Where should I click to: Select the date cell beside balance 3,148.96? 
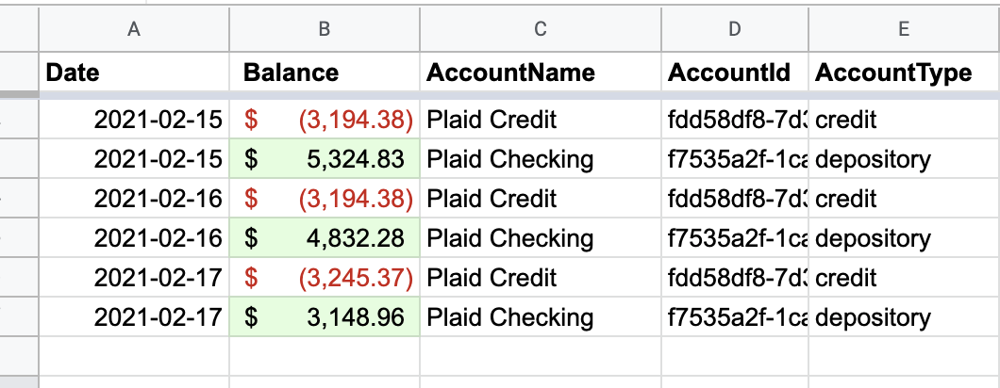134,316
